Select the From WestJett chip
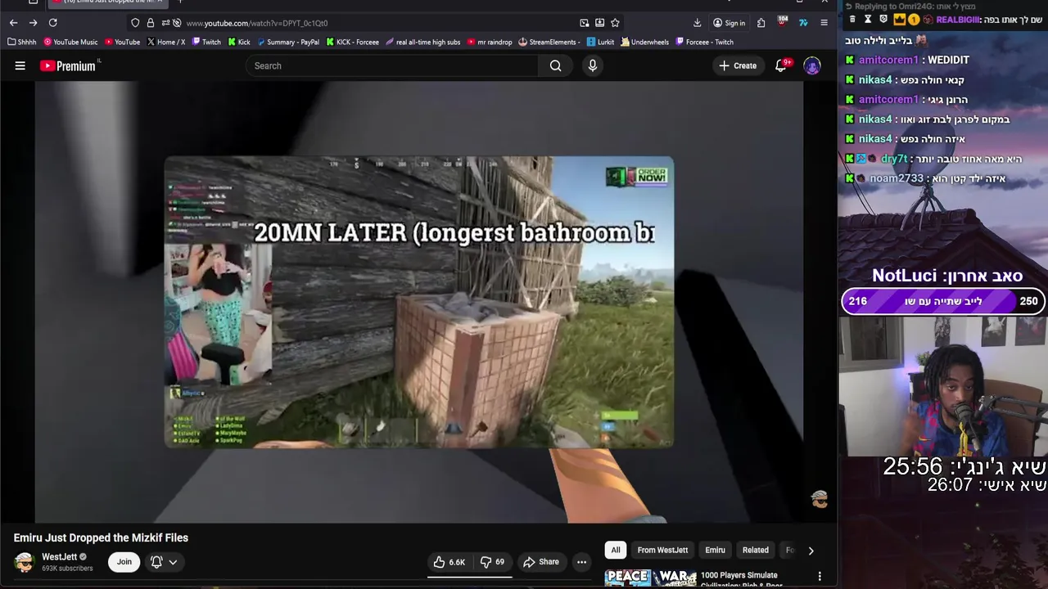The width and height of the screenshot is (1048, 589). coord(662,550)
